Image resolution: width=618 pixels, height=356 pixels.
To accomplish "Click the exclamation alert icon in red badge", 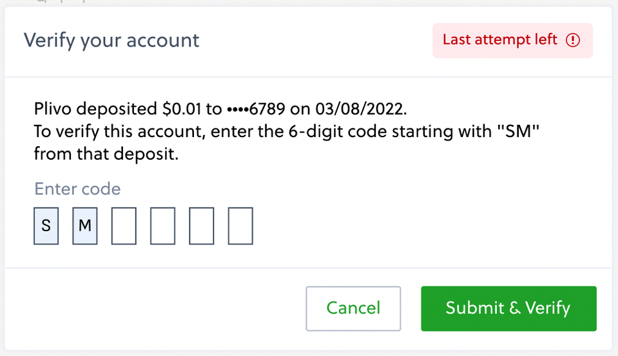I will [573, 40].
